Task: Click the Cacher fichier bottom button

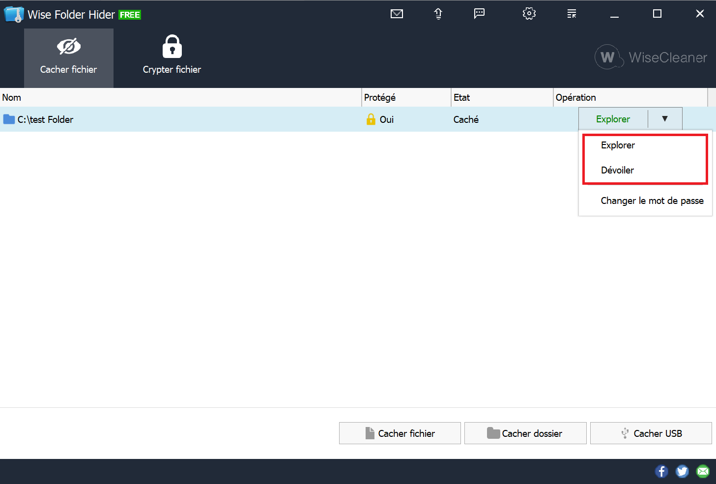Action: [x=400, y=433]
